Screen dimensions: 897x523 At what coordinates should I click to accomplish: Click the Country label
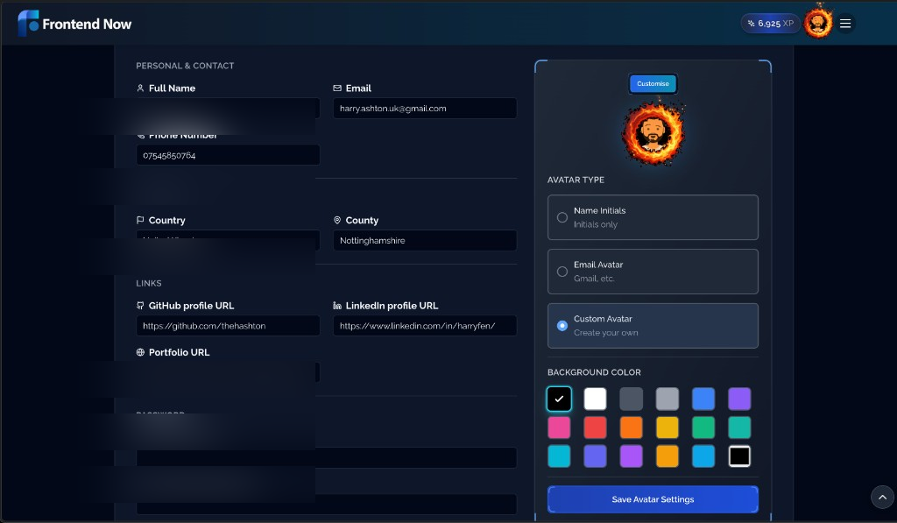pyautogui.click(x=167, y=220)
